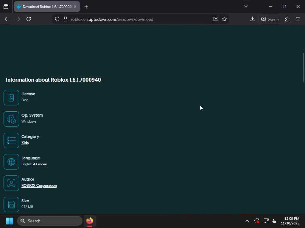
Task: Click the License certificate icon
Action: pos(11,98)
